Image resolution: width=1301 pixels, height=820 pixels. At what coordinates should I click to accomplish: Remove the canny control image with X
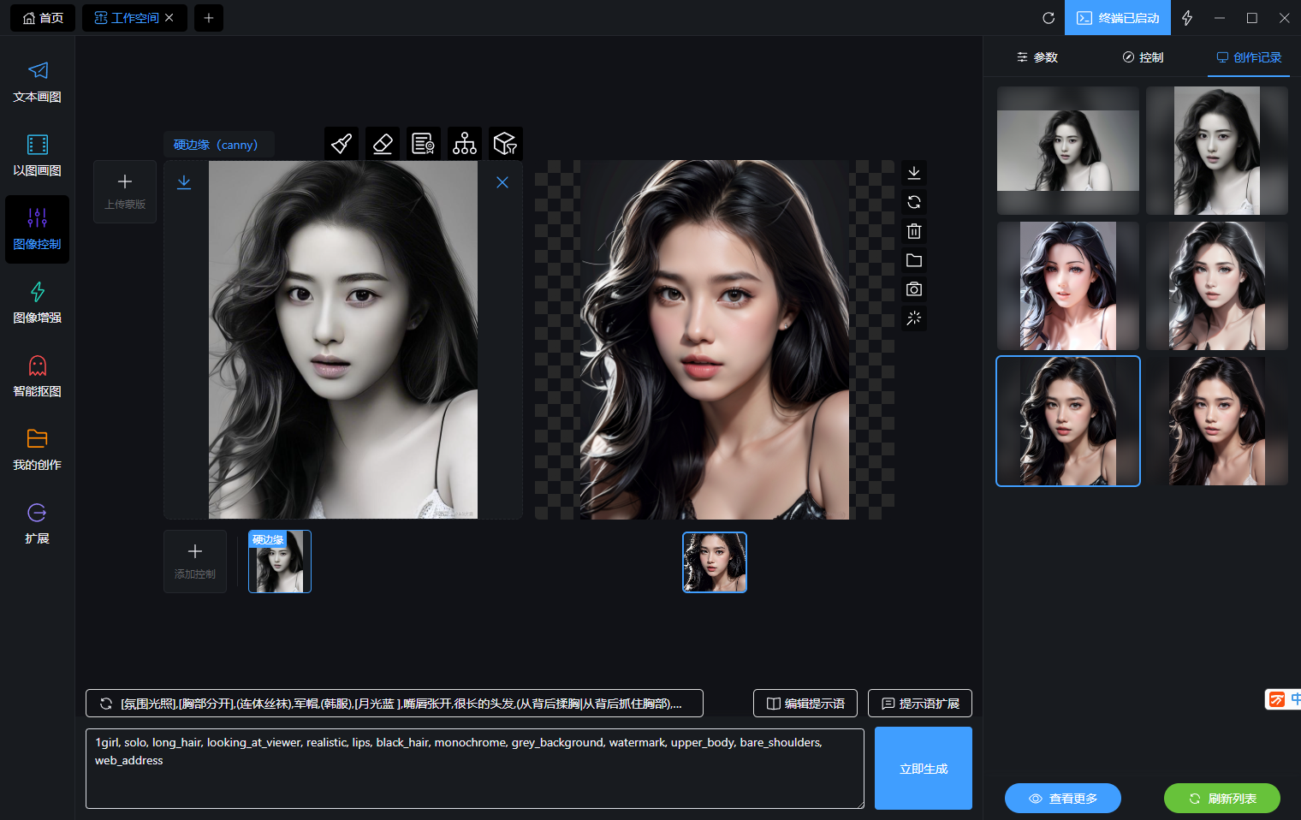pos(502,182)
